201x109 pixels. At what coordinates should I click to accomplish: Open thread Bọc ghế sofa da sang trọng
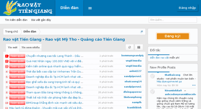[55, 82]
